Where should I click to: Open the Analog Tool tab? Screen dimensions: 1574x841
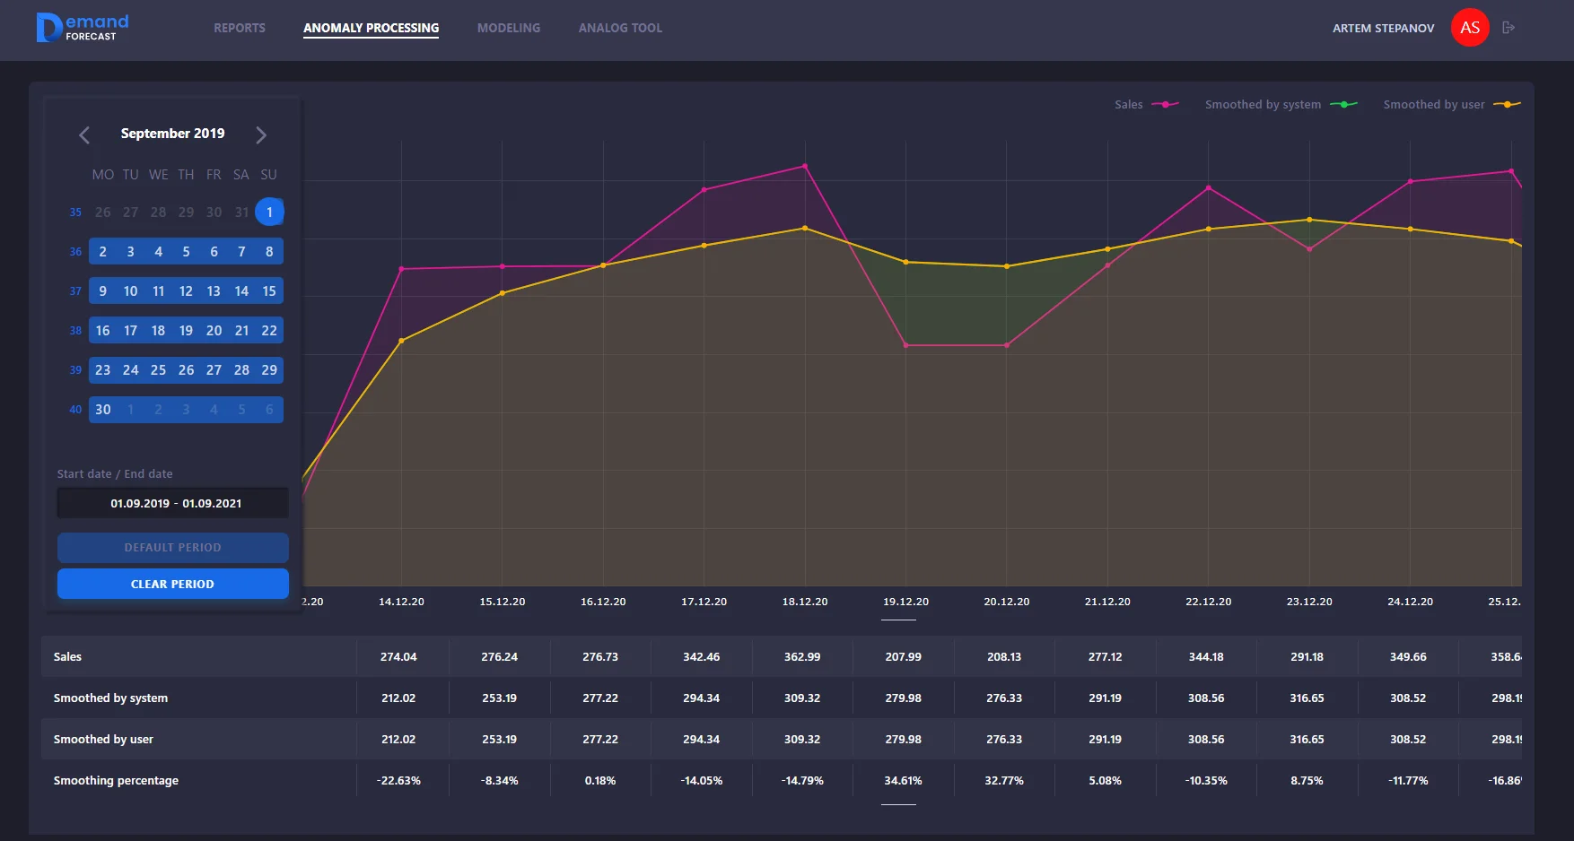point(620,28)
